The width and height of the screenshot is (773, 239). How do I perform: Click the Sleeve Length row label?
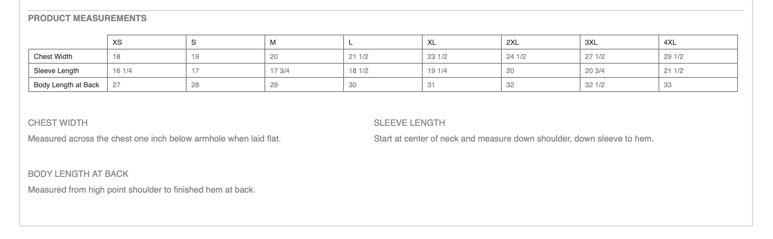point(68,70)
